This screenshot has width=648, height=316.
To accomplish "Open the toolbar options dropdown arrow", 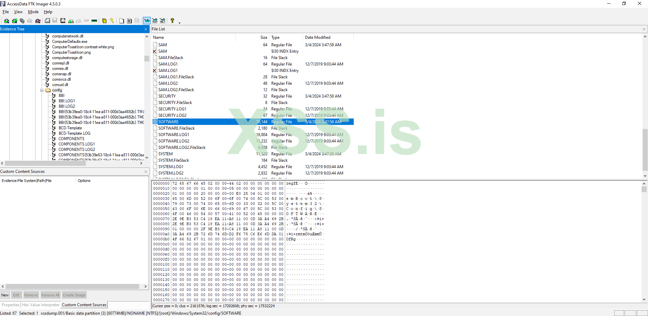I will coord(180,23).
